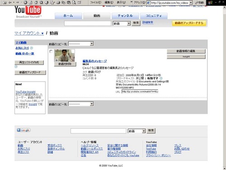
Task: Click the Print Preview icon in toolbar
Action: [74, 2]
